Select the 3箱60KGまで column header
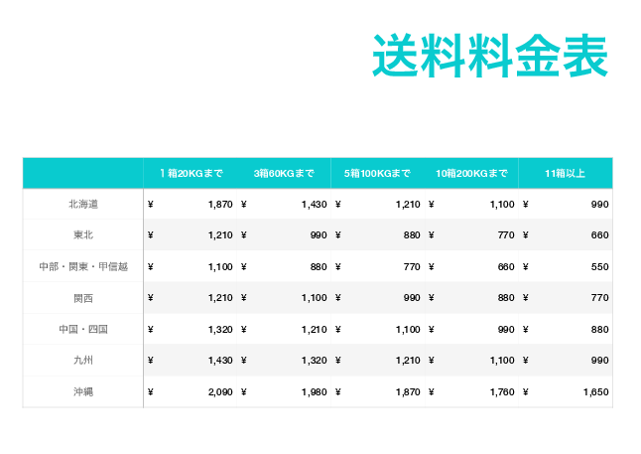The width and height of the screenshot is (641, 454). coord(284,173)
